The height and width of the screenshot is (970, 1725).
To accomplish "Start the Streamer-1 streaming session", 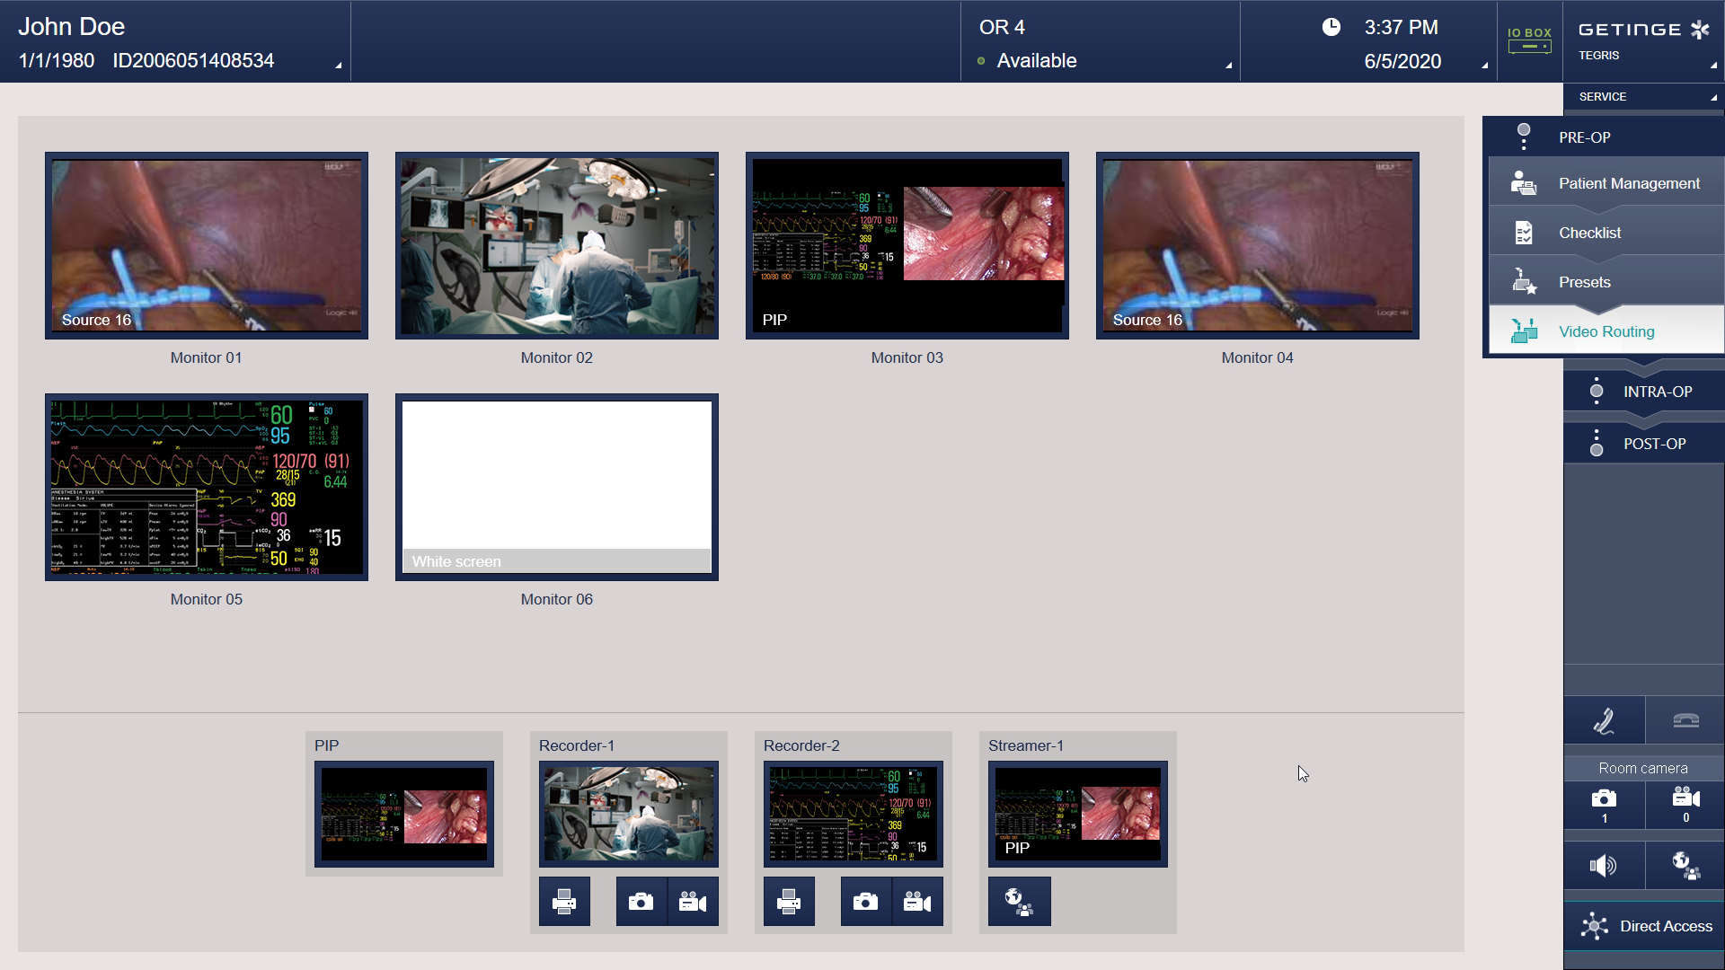I will pyautogui.click(x=1019, y=901).
